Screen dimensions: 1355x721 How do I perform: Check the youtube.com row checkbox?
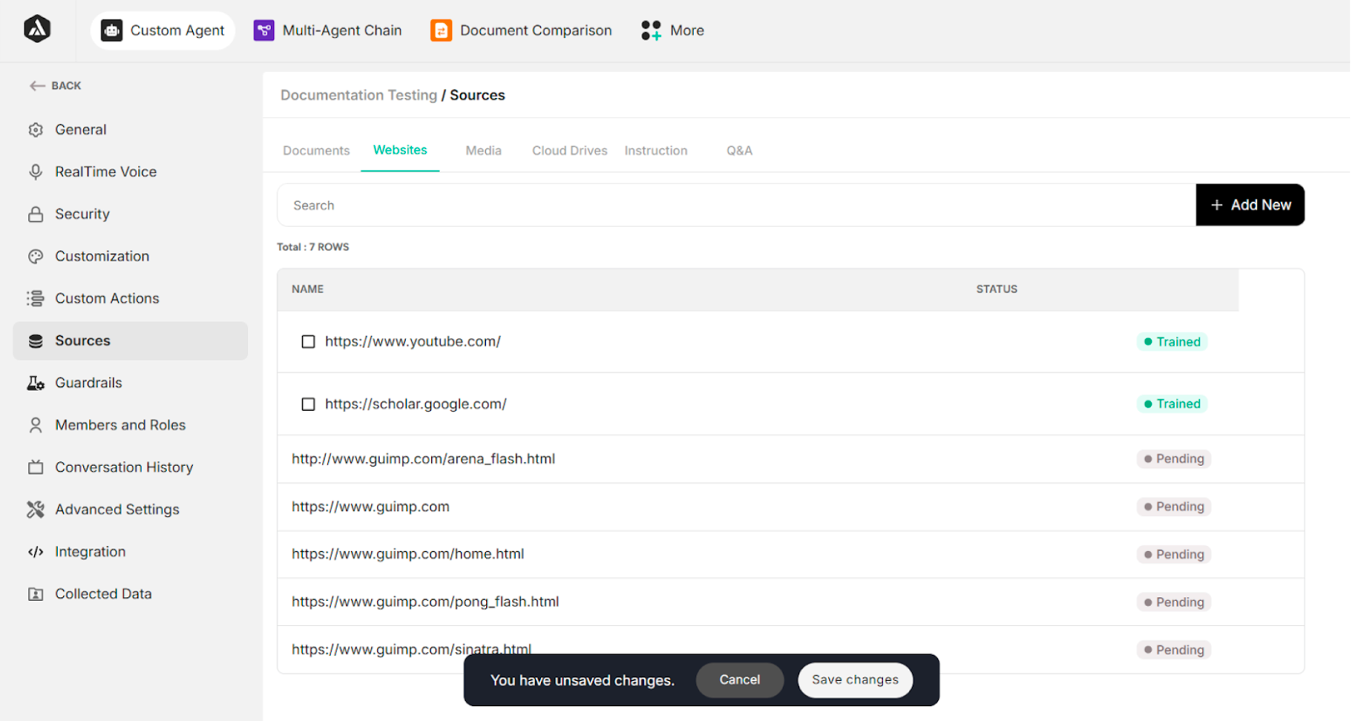308,342
